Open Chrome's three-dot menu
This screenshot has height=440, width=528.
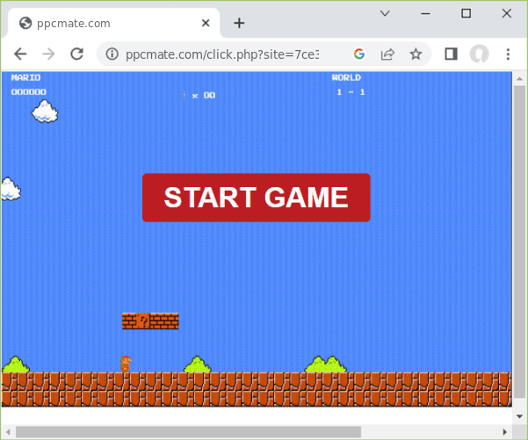(x=508, y=54)
